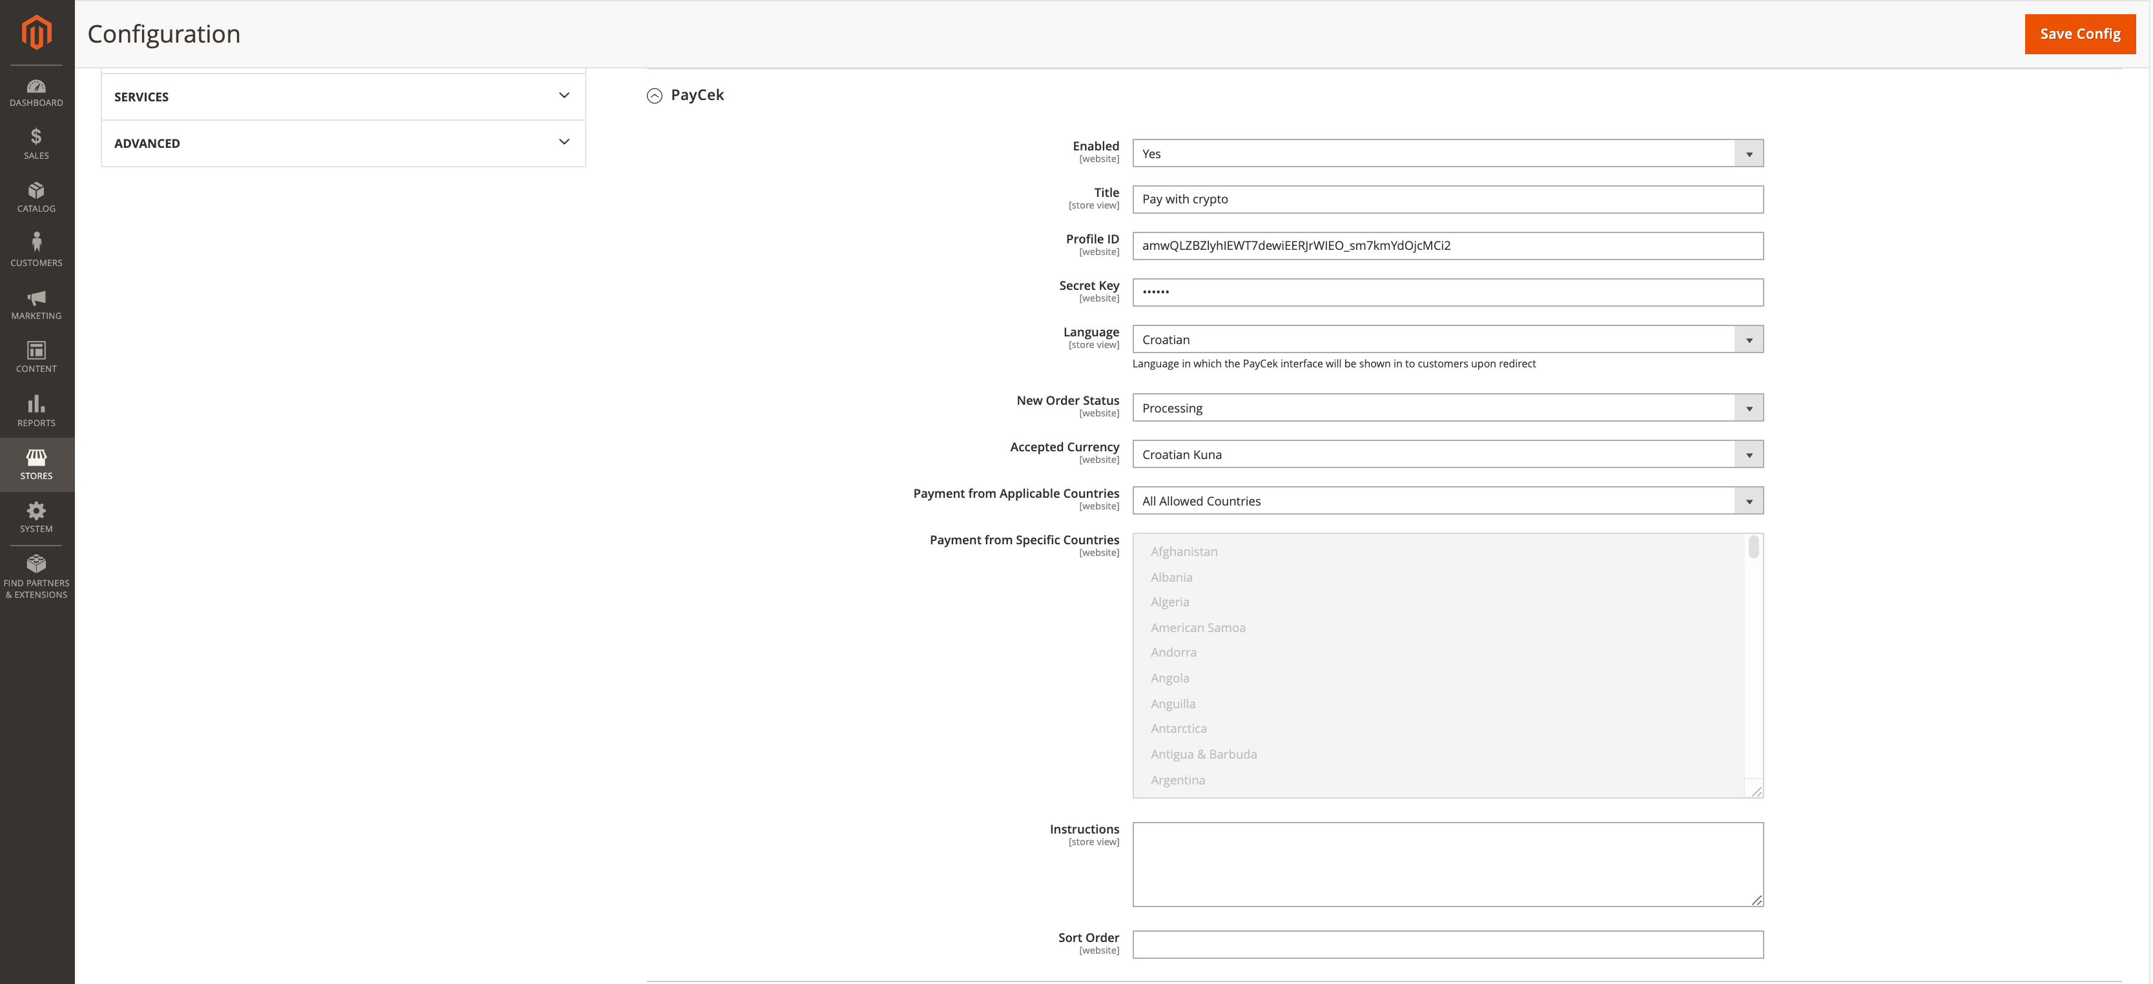2153x984 pixels.
Task: Open the Language dropdown showing Croatian
Action: pos(1749,339)
